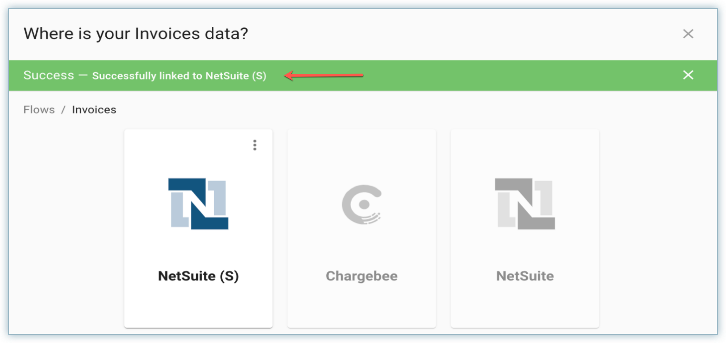The image size is (726, 343).
Task: Click the greyed-out NetSuite logo
Action: point(525,204)
